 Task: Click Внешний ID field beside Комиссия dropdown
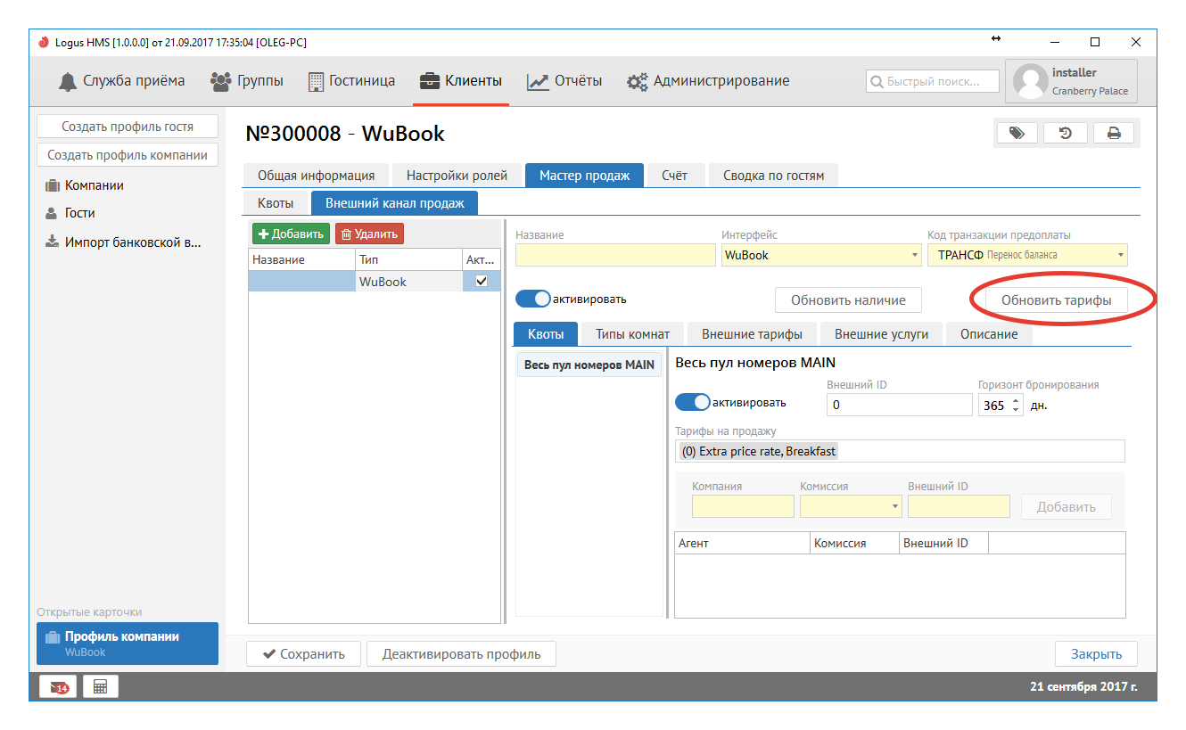959,507
